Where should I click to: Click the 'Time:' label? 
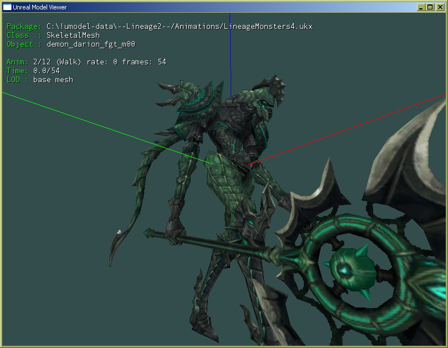(x=17, y=70)
